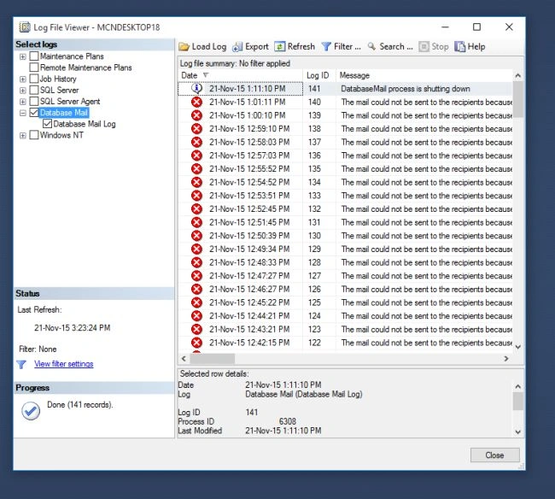Click the error icon on Log ID 129 row
This screenshot has height=499, width=555.
point(196,249)
